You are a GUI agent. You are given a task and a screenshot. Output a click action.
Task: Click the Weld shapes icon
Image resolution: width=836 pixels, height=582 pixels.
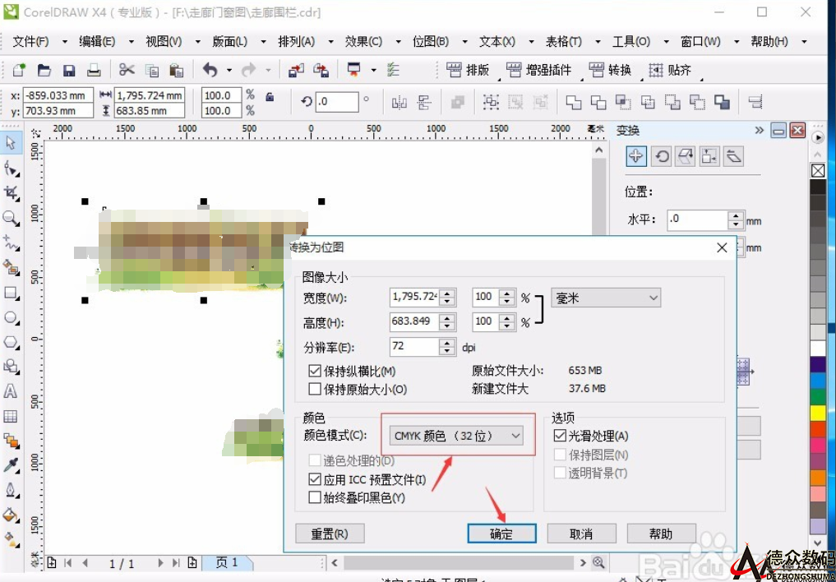click(574, 102)
